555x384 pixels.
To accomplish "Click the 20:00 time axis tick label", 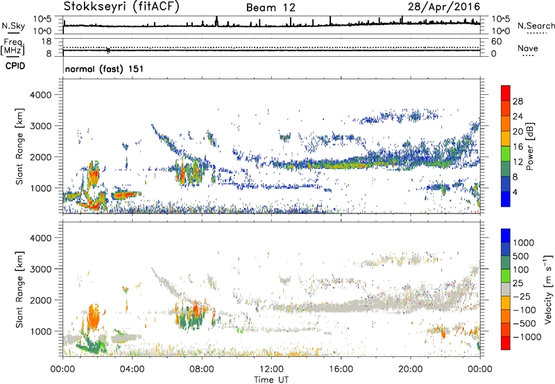I will (410, 369).
